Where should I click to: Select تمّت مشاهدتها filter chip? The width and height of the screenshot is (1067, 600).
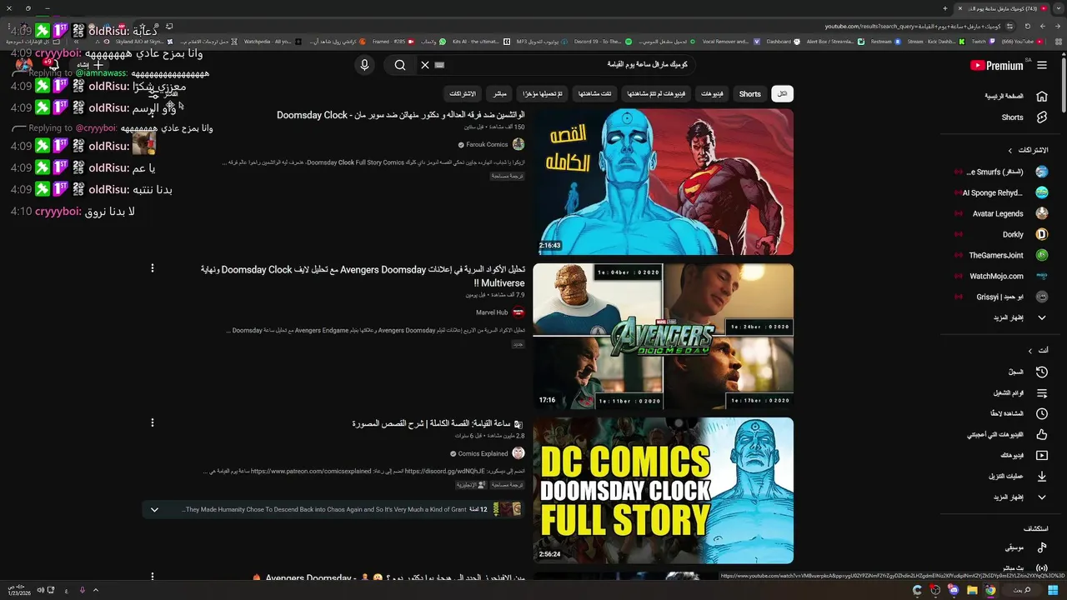[x=596, y=93]
